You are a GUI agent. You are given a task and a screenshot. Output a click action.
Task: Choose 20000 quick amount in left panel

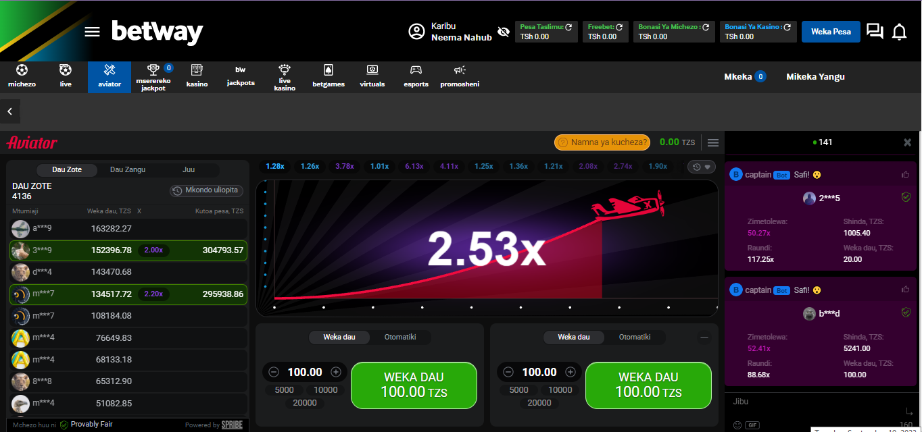click(305, 402)
